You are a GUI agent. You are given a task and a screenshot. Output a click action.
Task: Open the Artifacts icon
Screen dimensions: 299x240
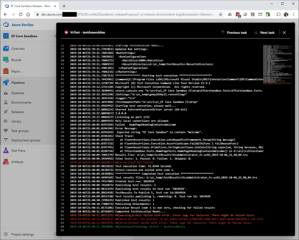point(6,162)
